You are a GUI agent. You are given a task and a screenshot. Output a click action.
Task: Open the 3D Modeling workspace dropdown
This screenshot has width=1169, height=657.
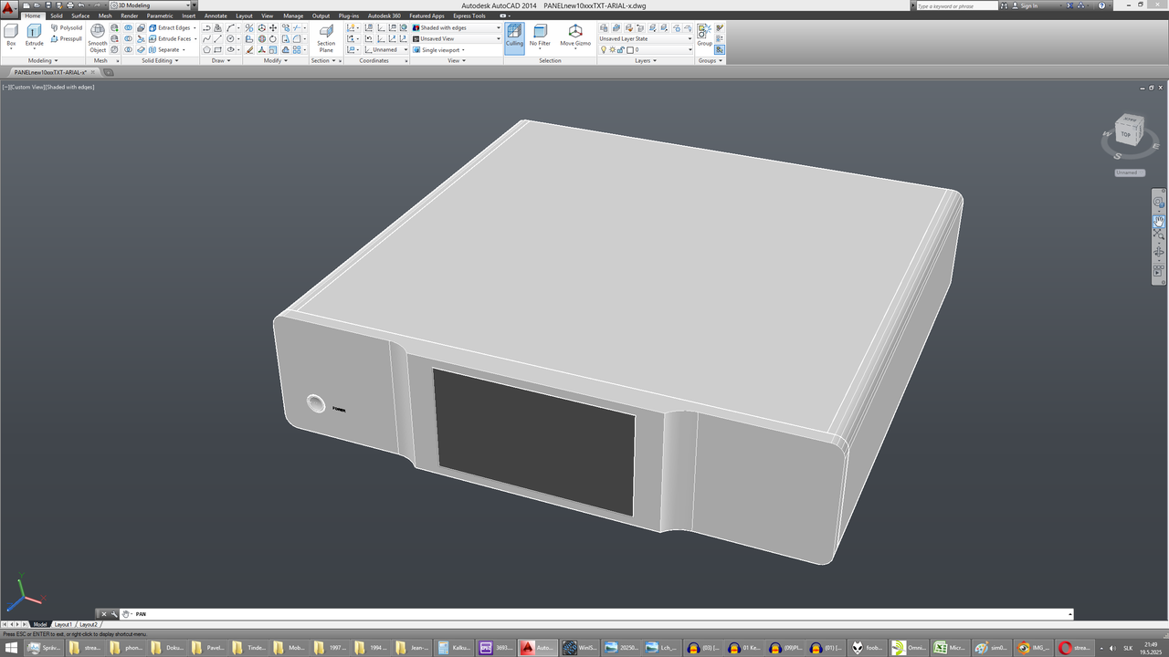(x=151, y=5)
